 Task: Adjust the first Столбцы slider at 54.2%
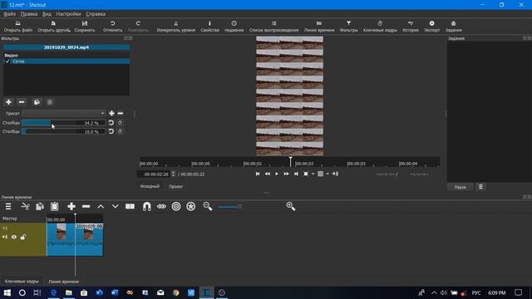[x=63, y=123]
